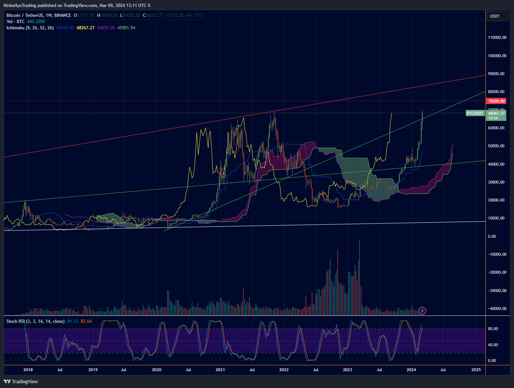
Task: Click the green Ichimoku value 45901.94
Action: click(x=127, y=28)
